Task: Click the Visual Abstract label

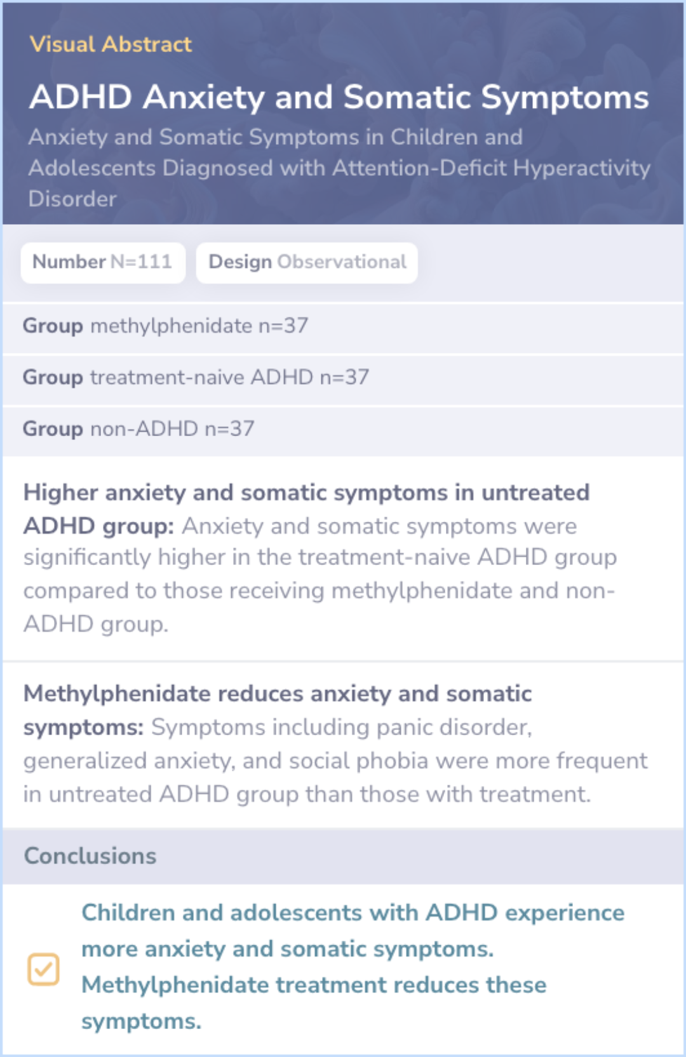Action: [x=111, y=44]
